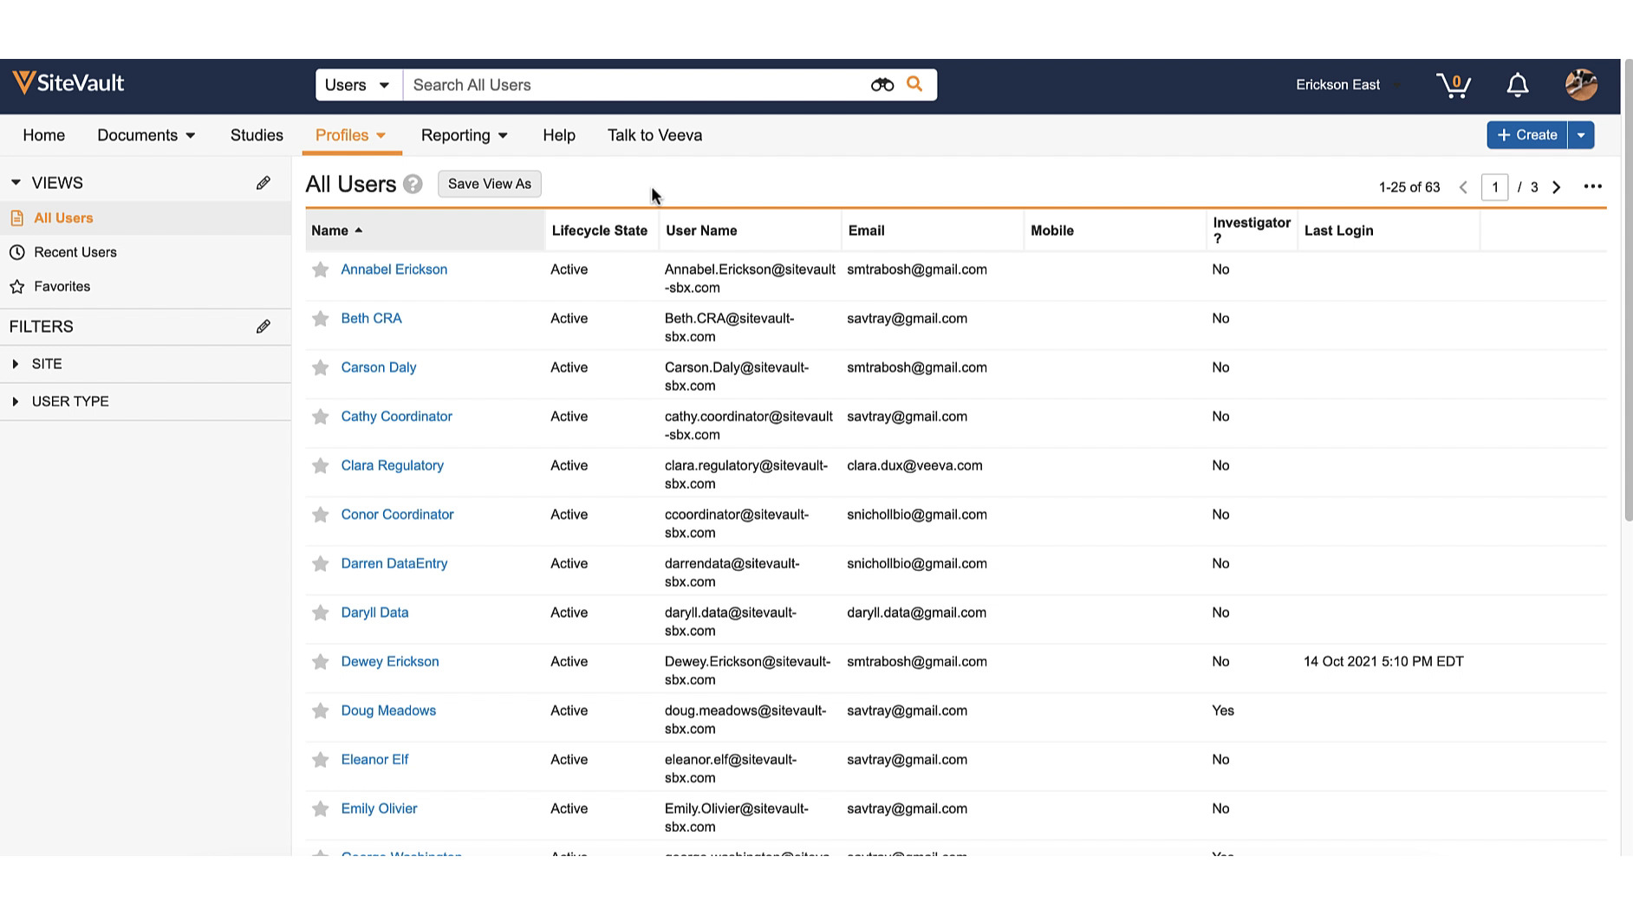Open Dewey Erickson profile link

pos(390,662)
